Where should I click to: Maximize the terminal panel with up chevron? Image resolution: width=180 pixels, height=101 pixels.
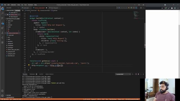(141, 74)
